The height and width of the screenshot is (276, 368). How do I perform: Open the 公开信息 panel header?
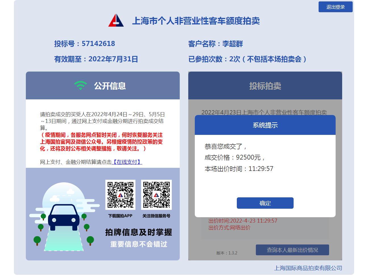click(103, 85)
